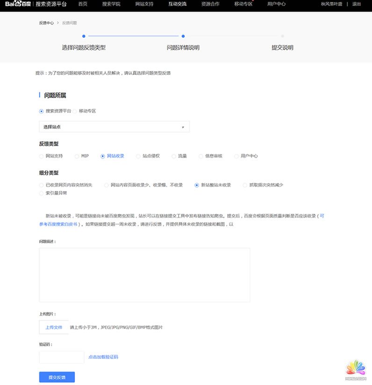This screenshot has width=372, height=385.
Task: Open the 选择站点 dropdown via its arrow
Action: tap(183, 127)
